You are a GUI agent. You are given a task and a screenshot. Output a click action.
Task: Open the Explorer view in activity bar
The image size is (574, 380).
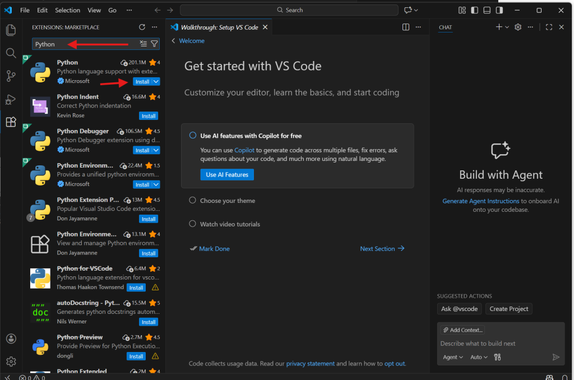pos(11,30)
